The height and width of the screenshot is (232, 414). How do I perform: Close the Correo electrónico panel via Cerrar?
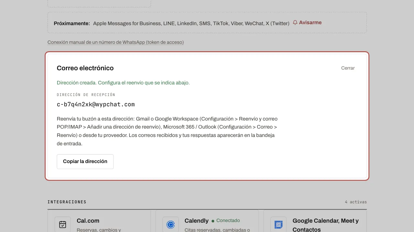(348, 68)
